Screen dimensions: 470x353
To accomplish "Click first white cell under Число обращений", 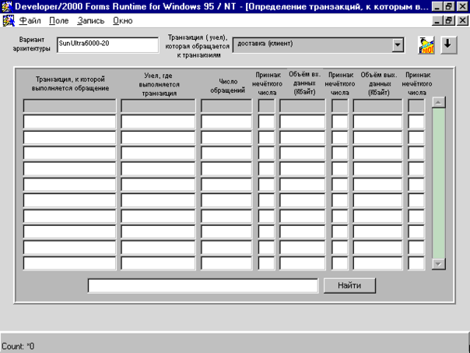I will click(x=226, y=122).
